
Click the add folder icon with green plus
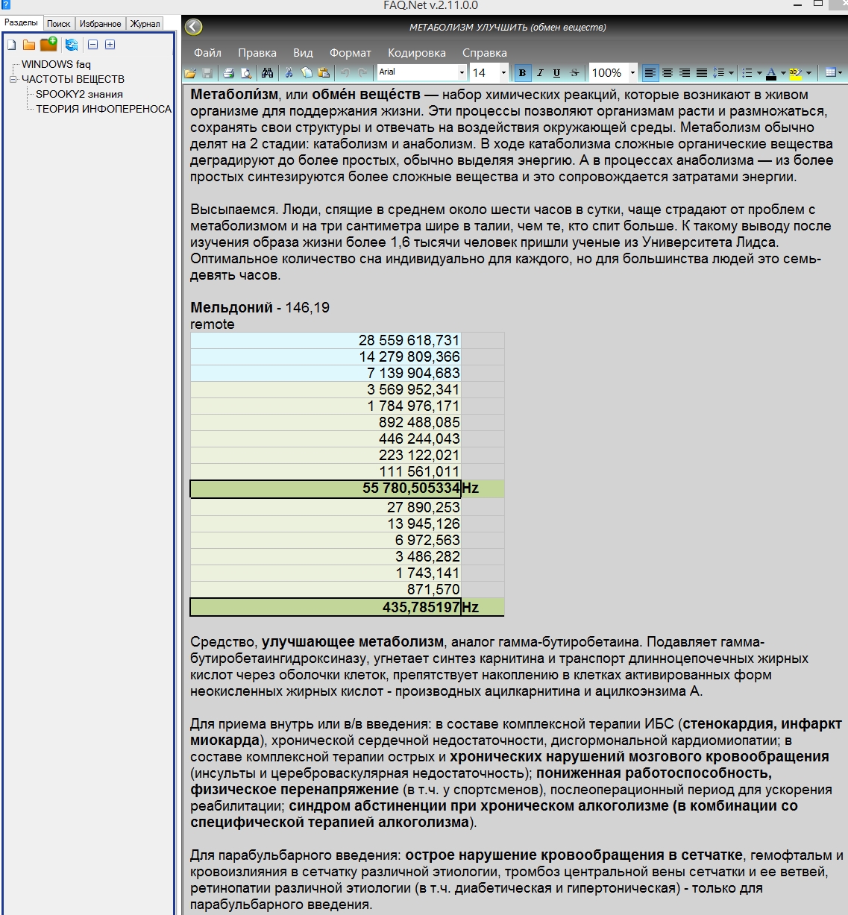48,44
